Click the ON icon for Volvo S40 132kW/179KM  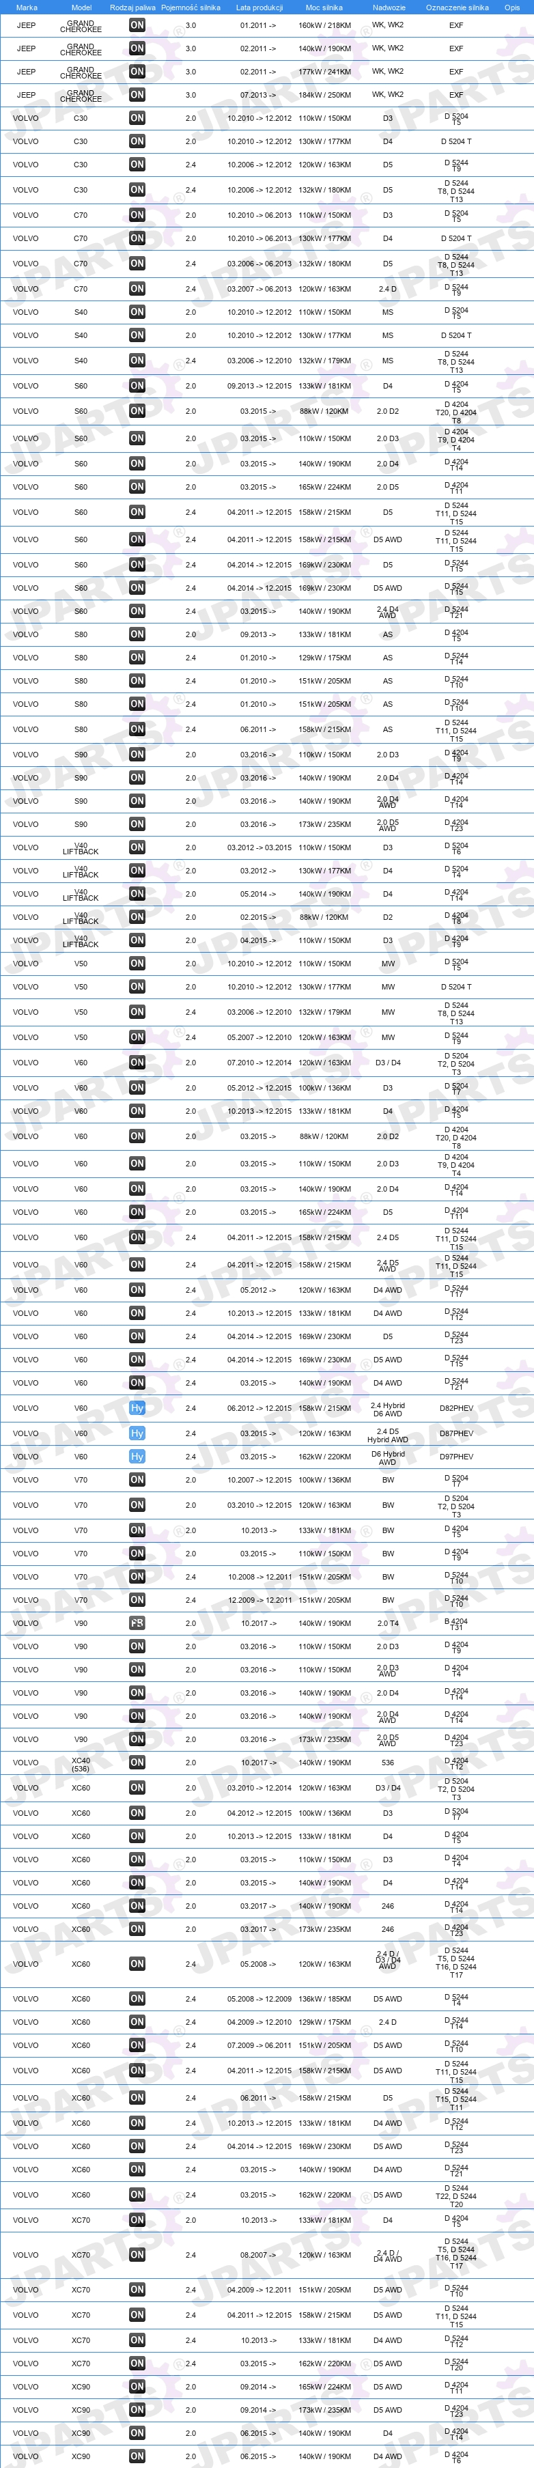click(137, 361)
